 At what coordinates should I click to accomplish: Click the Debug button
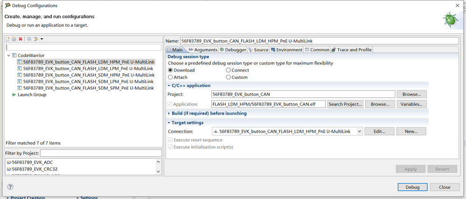coord(412,187)
